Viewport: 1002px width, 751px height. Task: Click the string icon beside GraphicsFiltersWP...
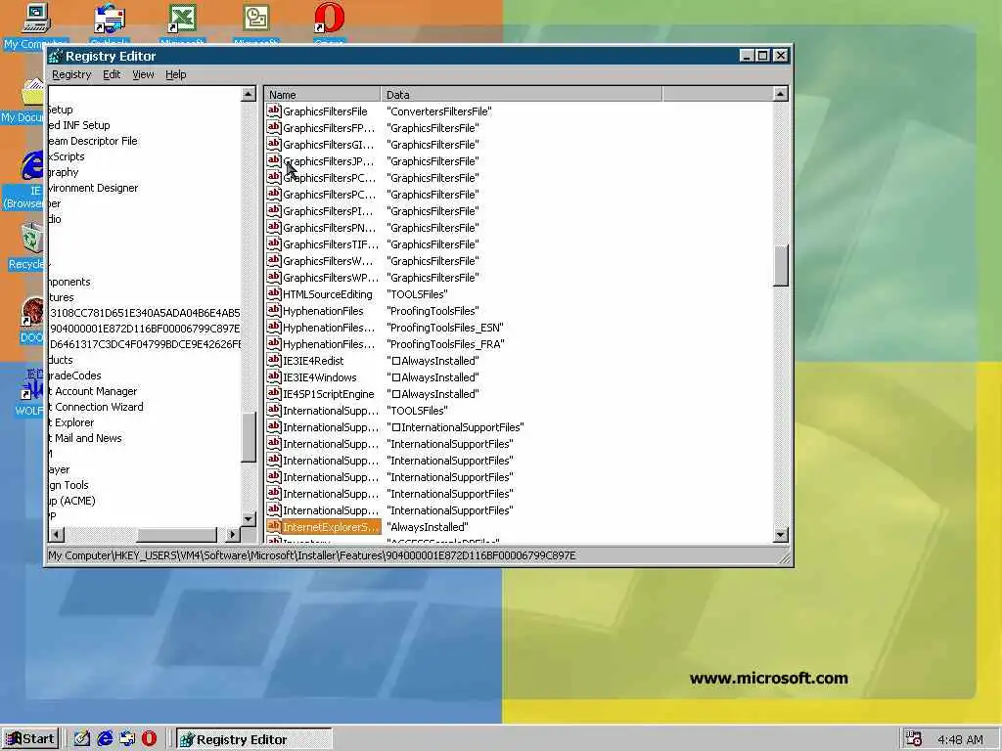click(x=274, y=277)
